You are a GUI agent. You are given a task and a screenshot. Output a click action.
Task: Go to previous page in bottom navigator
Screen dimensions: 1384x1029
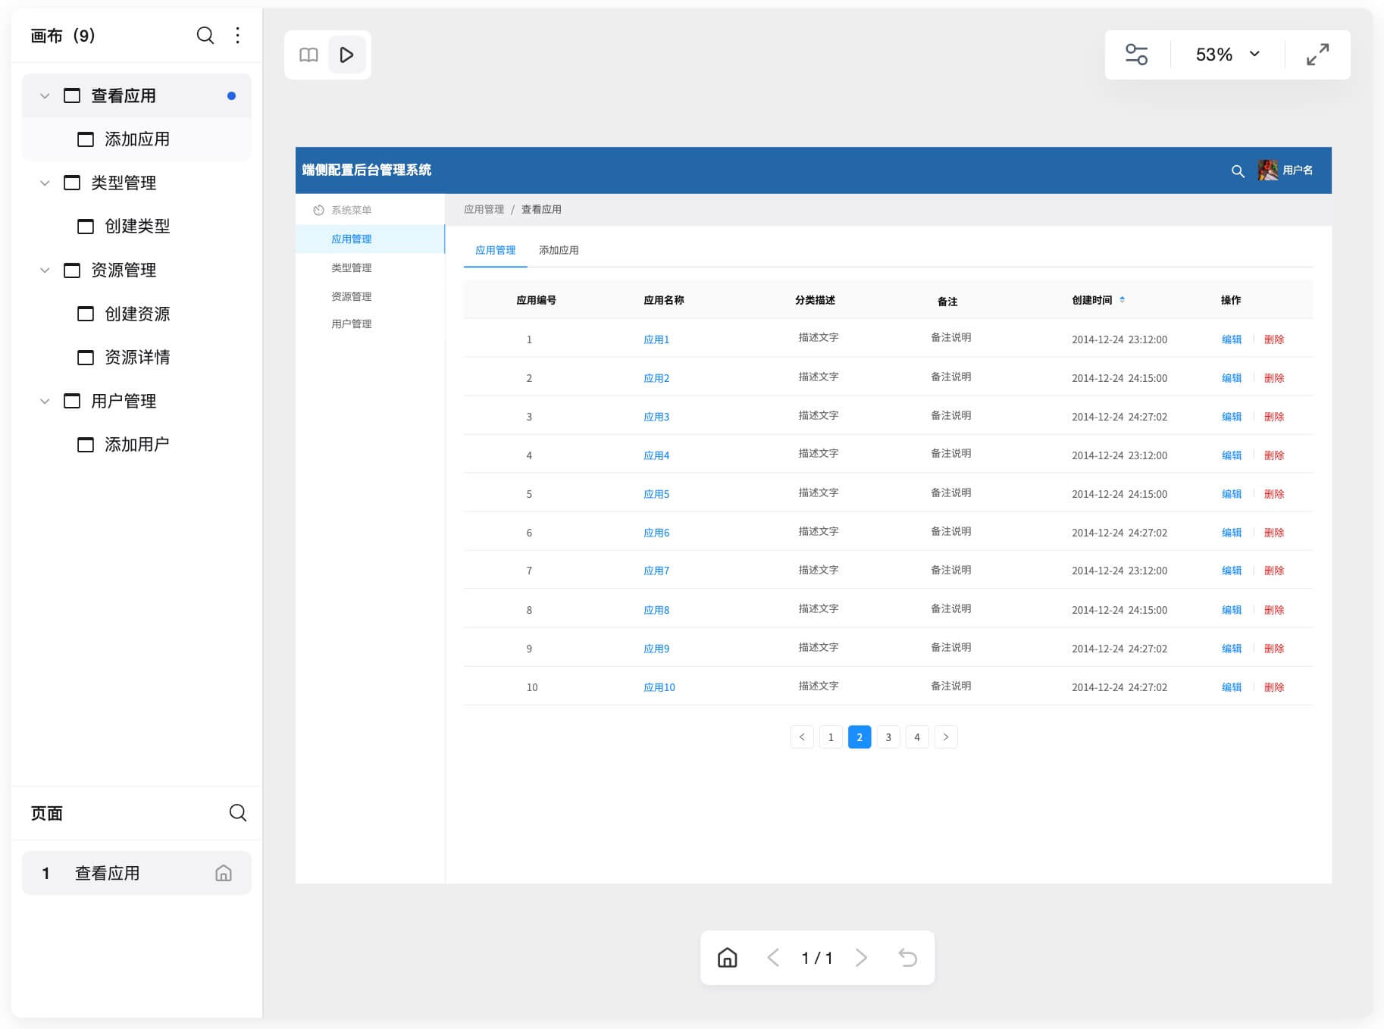773,958
